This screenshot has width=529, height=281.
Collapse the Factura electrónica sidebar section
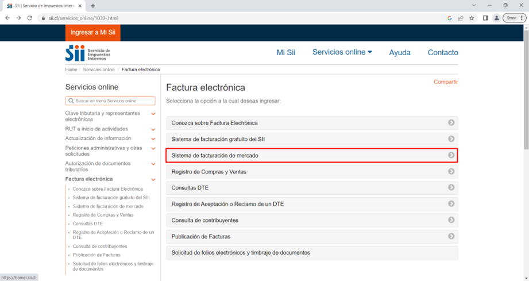pyautogui.click(x=153, y=179)
